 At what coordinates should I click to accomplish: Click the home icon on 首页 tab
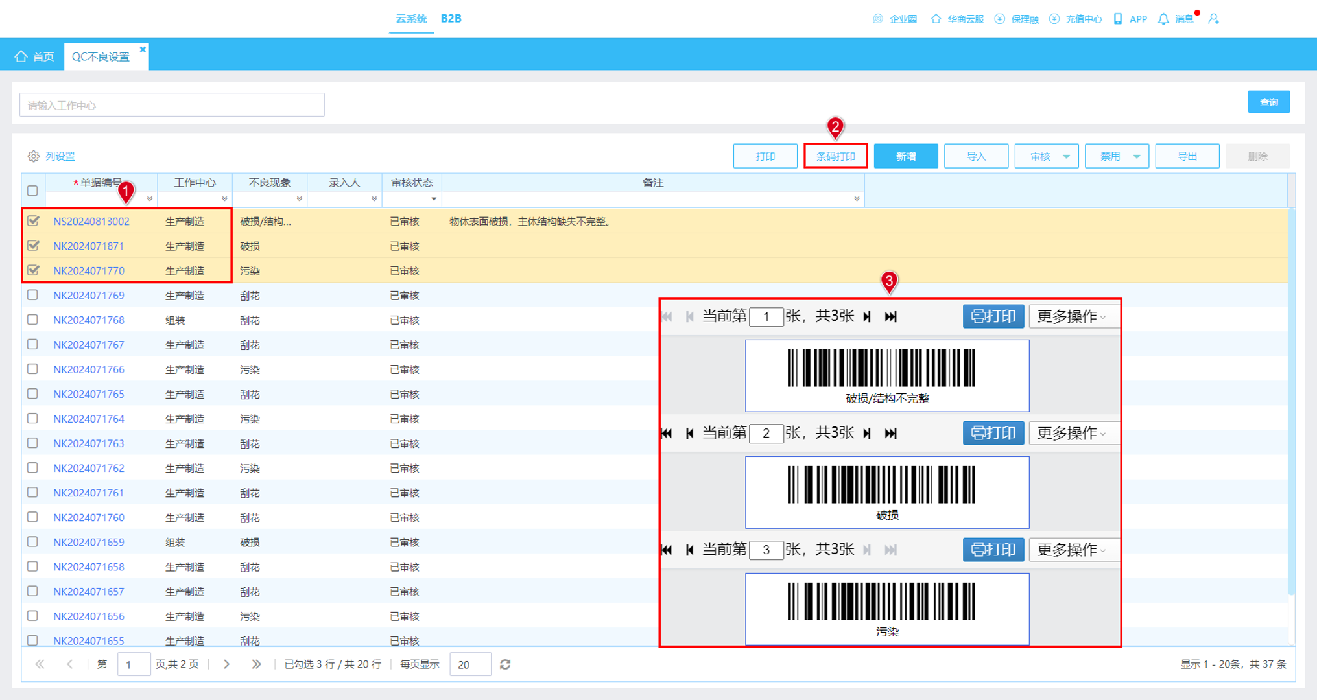tap(21, 56)
